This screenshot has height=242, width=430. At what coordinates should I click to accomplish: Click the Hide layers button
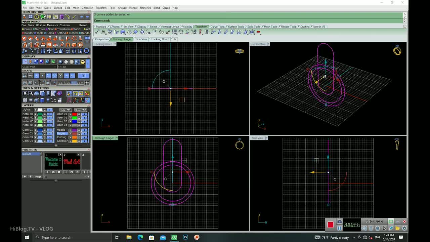point(66,110)
